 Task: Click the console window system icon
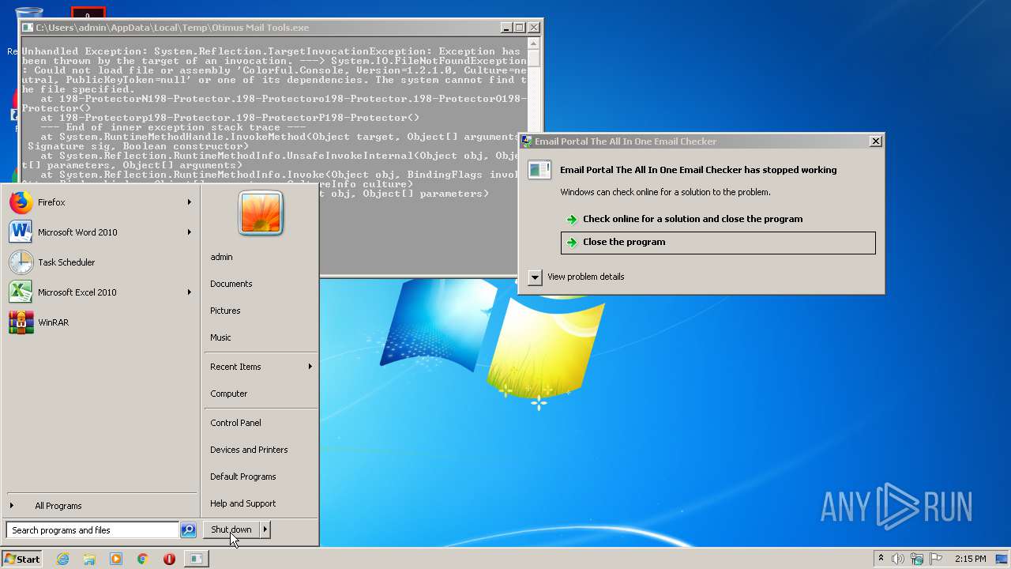(28, 28)
